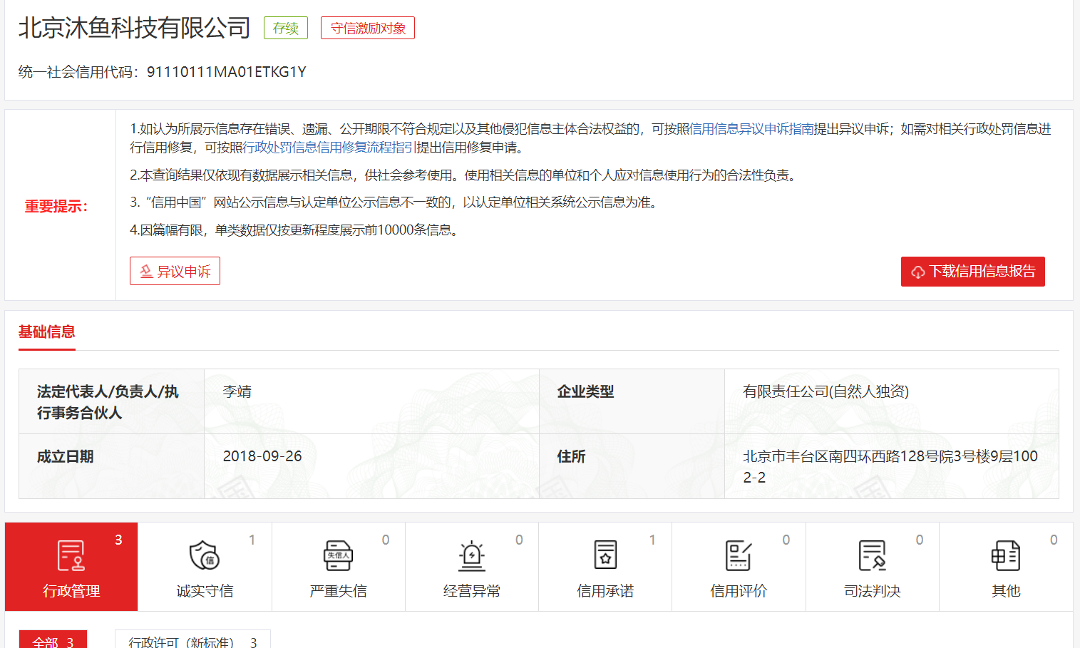This screenshot has height=648, width=1080.
Task: Click the count 0 on 司法判决 tab
Action: pos(920,540)
